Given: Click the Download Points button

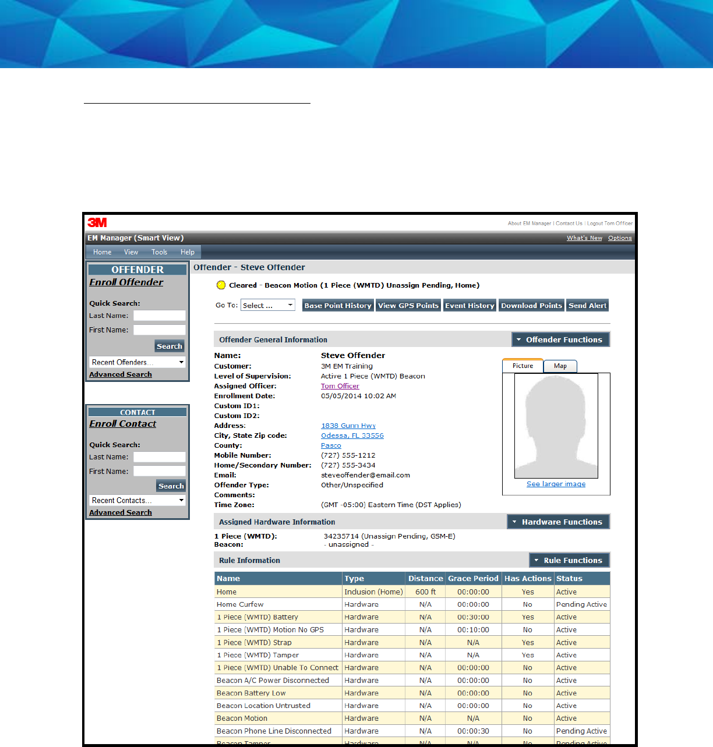Looking at the screenshot, I should [531, 305].
